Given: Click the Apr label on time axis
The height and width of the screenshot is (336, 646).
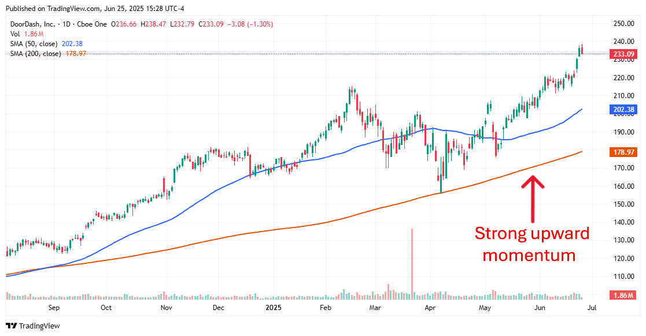Looking at the screenshot, I should point(430,308).
